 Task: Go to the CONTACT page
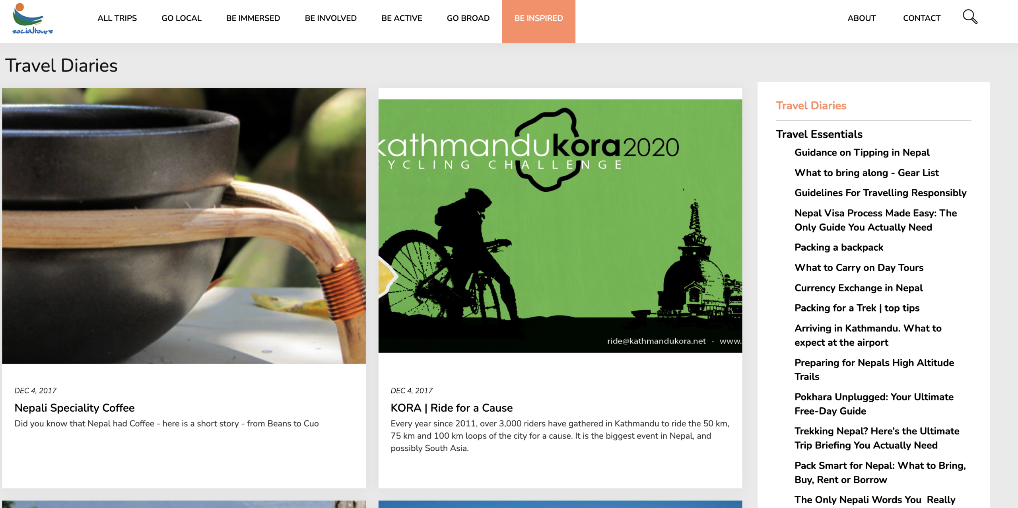921,18
